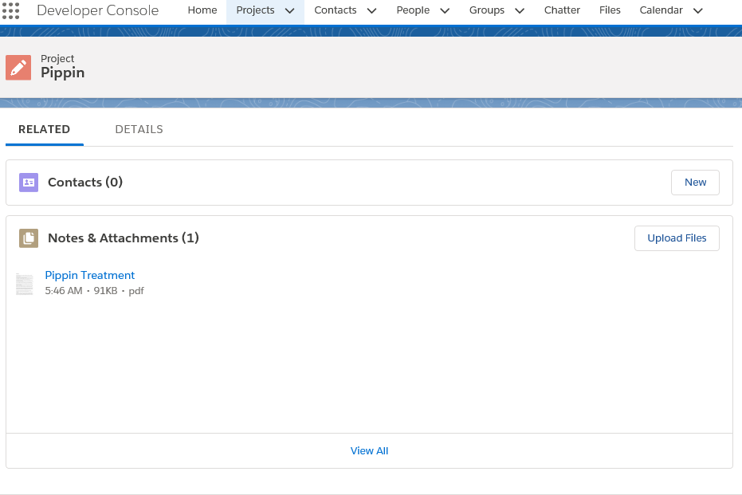Expand the People tab dropdown chevron
The width and height of the screenshot is (742, 495).
pos(445,10)
